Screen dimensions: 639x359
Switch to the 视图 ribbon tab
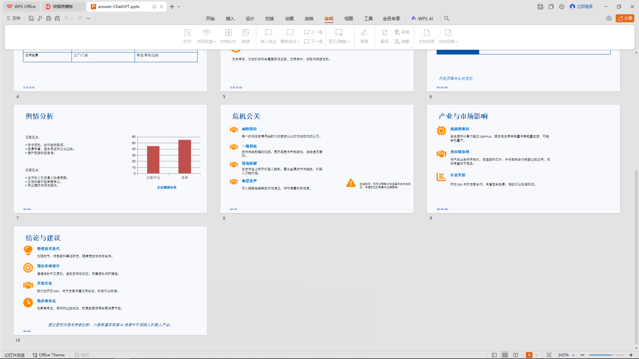coord(348,19)
